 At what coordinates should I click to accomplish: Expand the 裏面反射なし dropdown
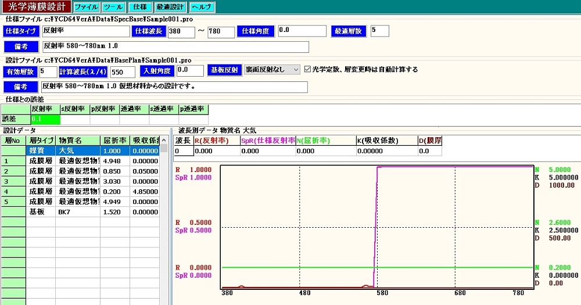point(296,70)
